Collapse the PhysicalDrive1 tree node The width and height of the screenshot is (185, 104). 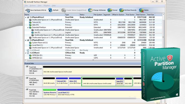coord(26,17)
